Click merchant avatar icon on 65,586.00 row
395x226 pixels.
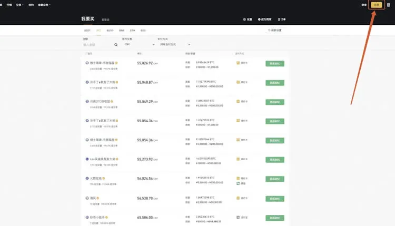pos(87,217)
